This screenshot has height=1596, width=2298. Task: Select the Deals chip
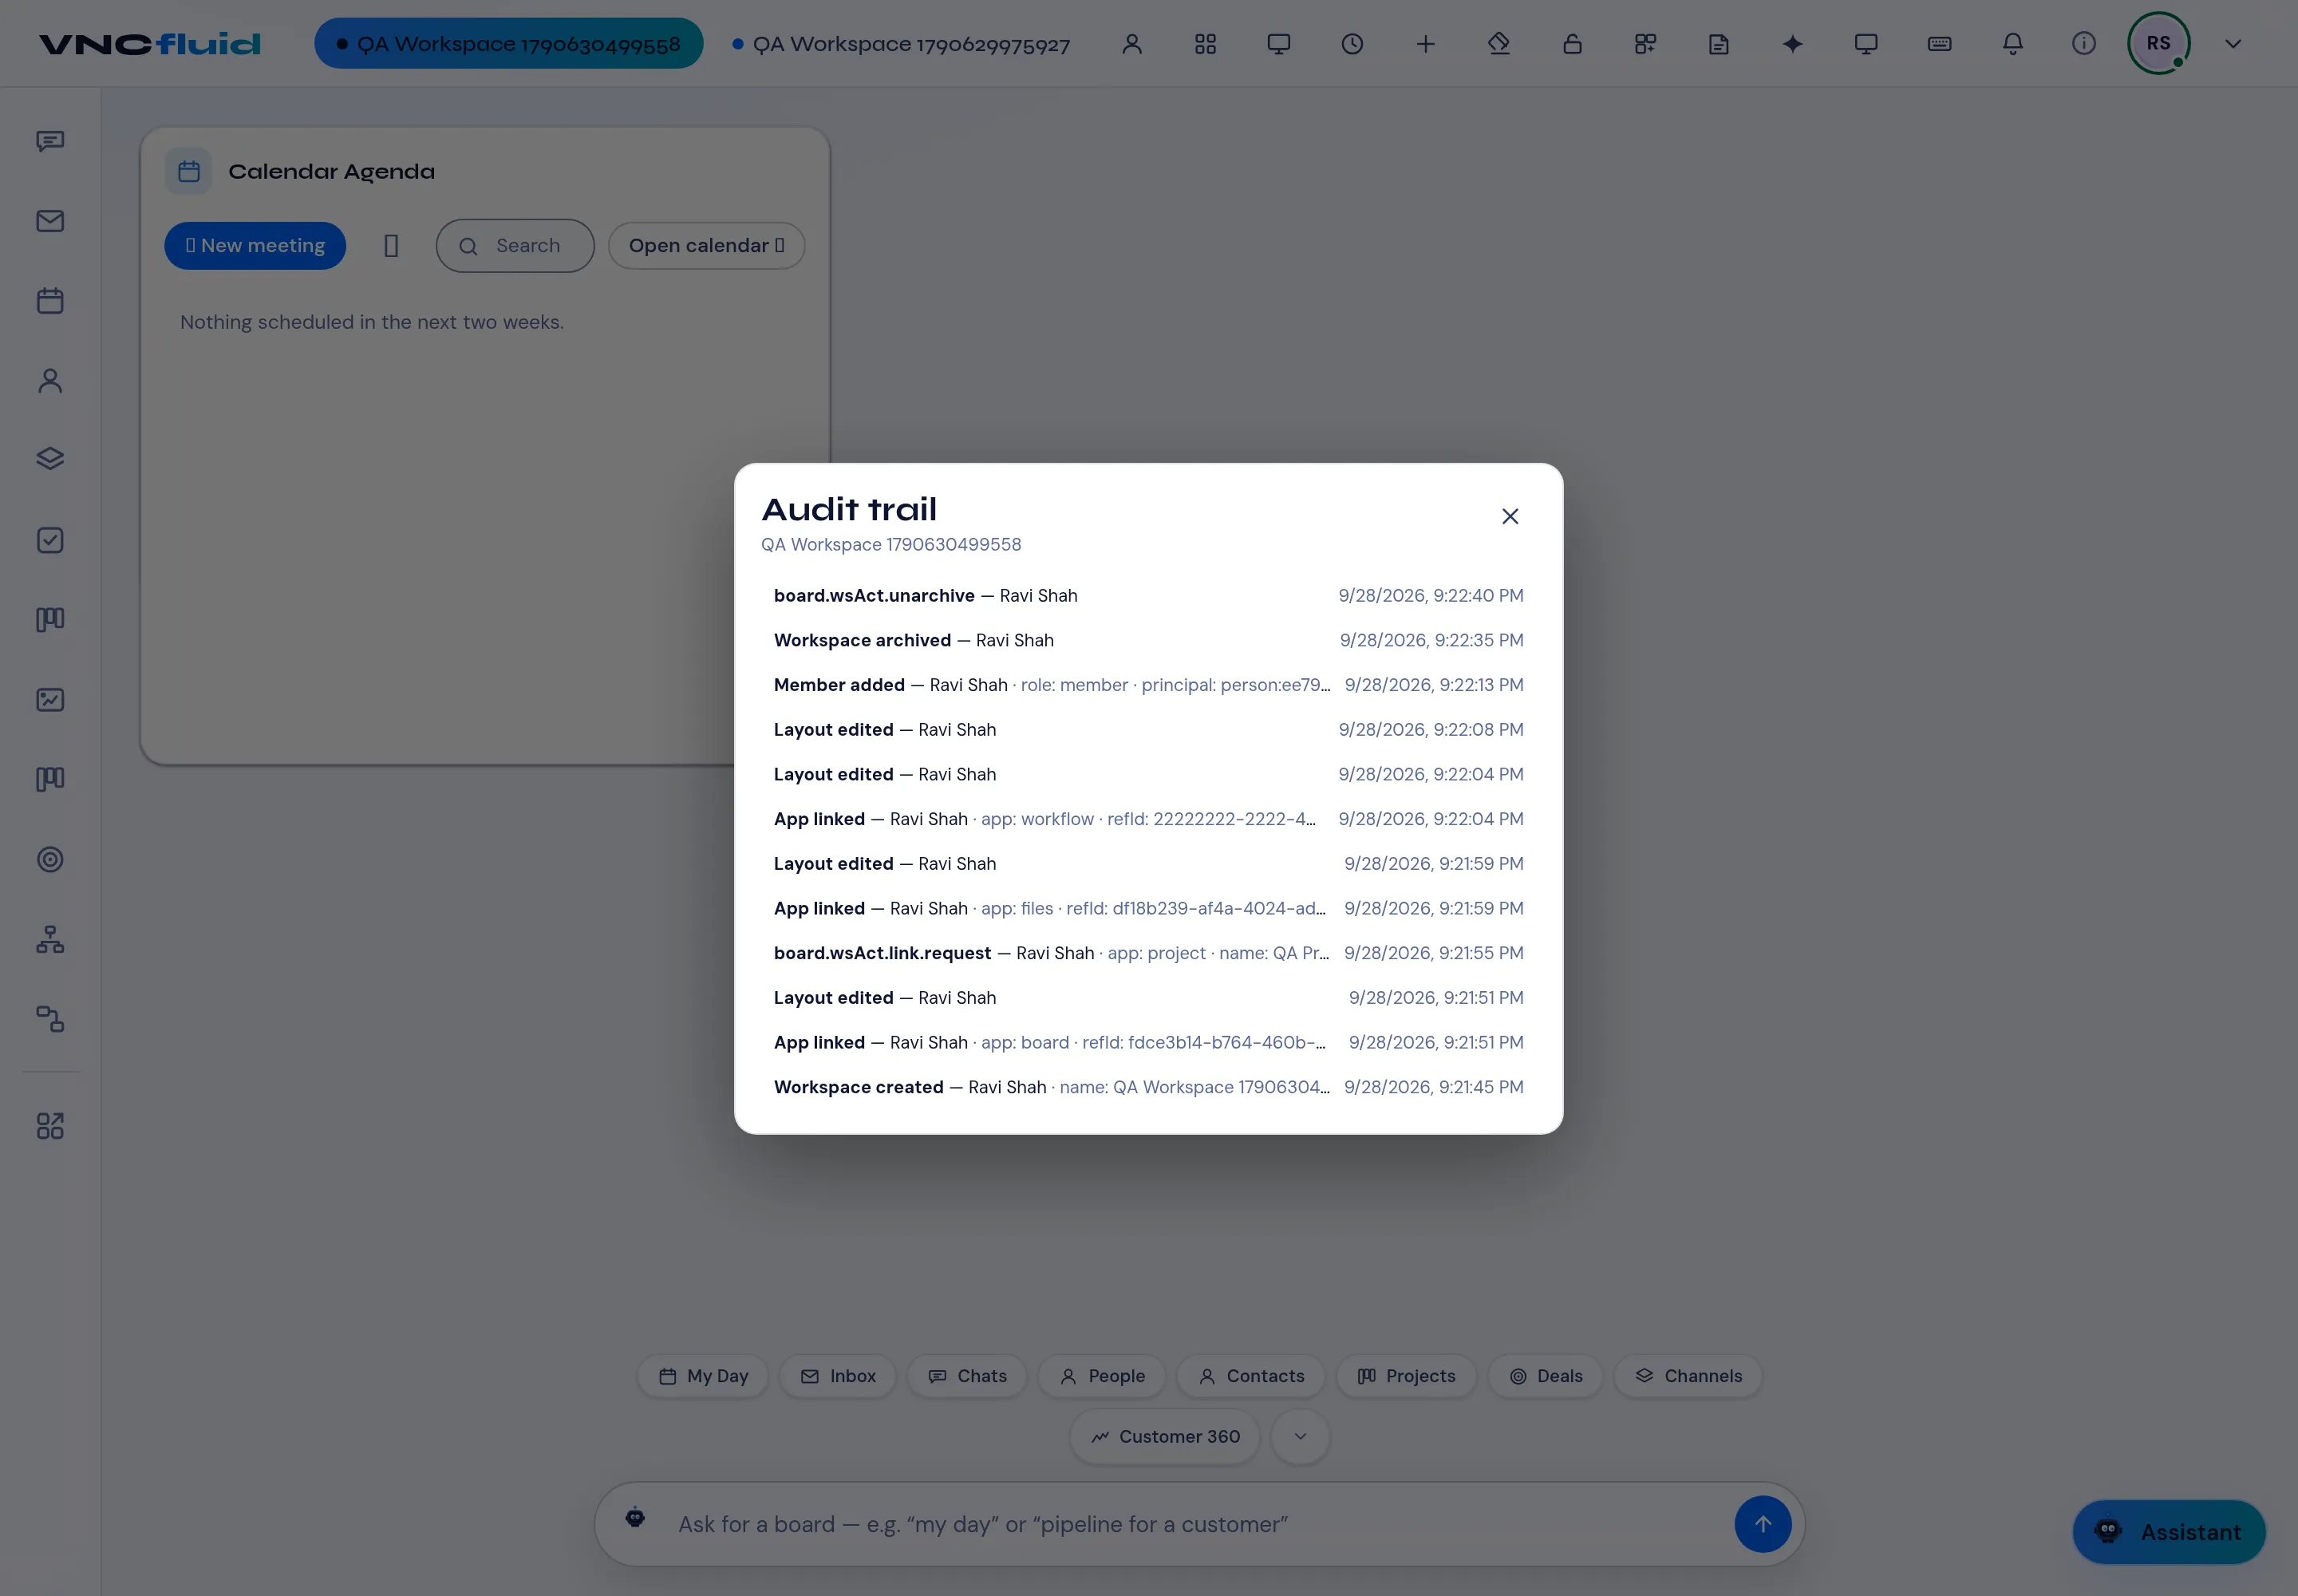coord(1545,1376)
